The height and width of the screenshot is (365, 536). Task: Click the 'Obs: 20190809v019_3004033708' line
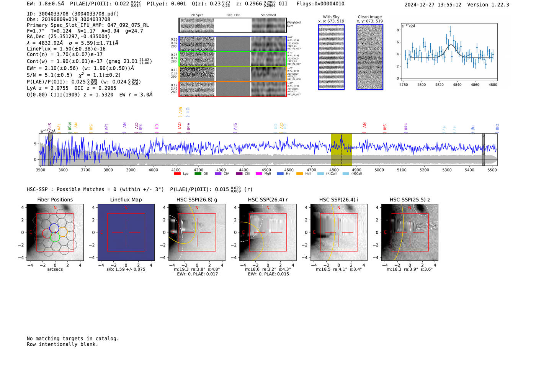tap(69, 20)
